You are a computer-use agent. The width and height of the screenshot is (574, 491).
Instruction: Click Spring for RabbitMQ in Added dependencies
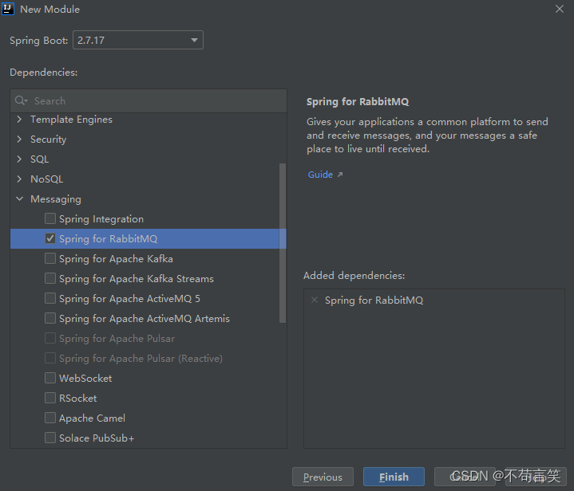click(x=374, y=300)
